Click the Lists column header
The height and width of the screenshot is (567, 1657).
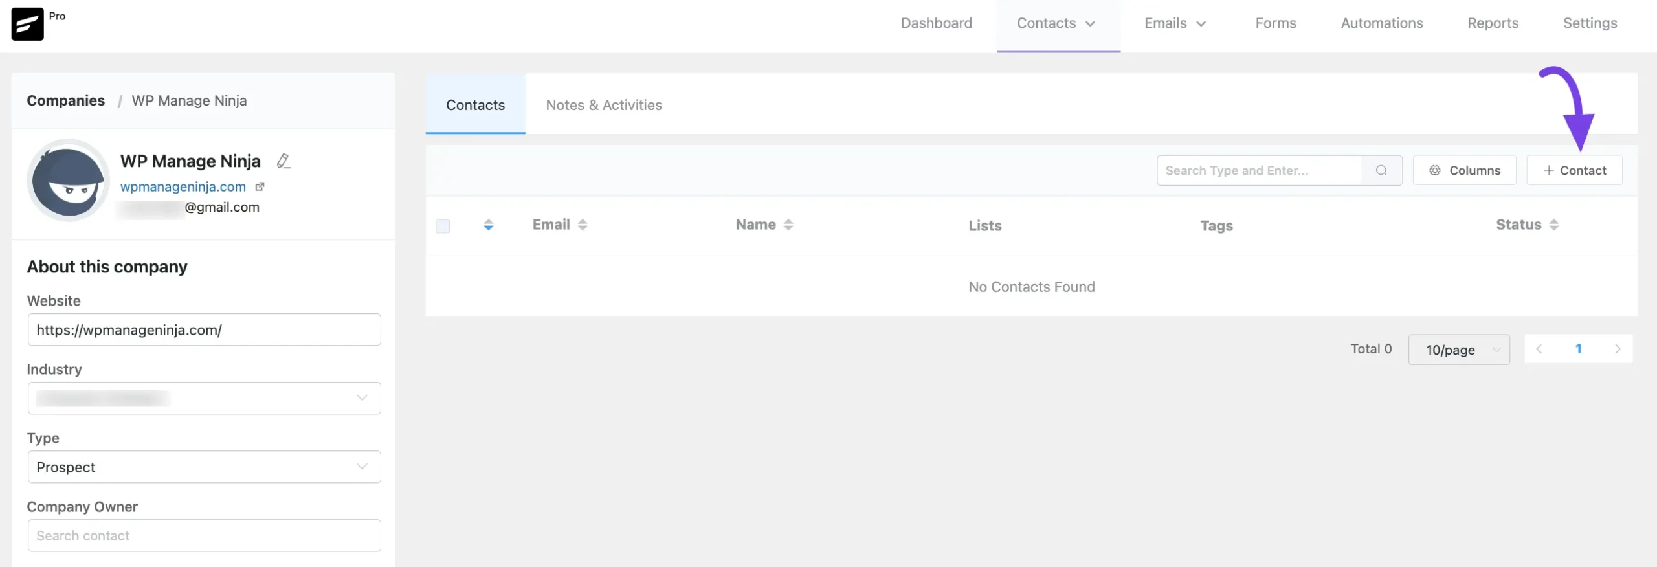coord(985,226)
